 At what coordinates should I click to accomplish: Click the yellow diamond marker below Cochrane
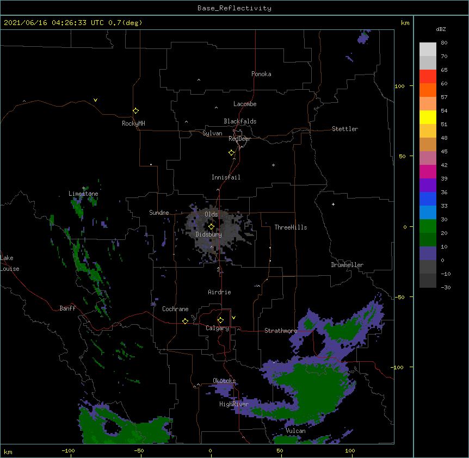(185, 321)
